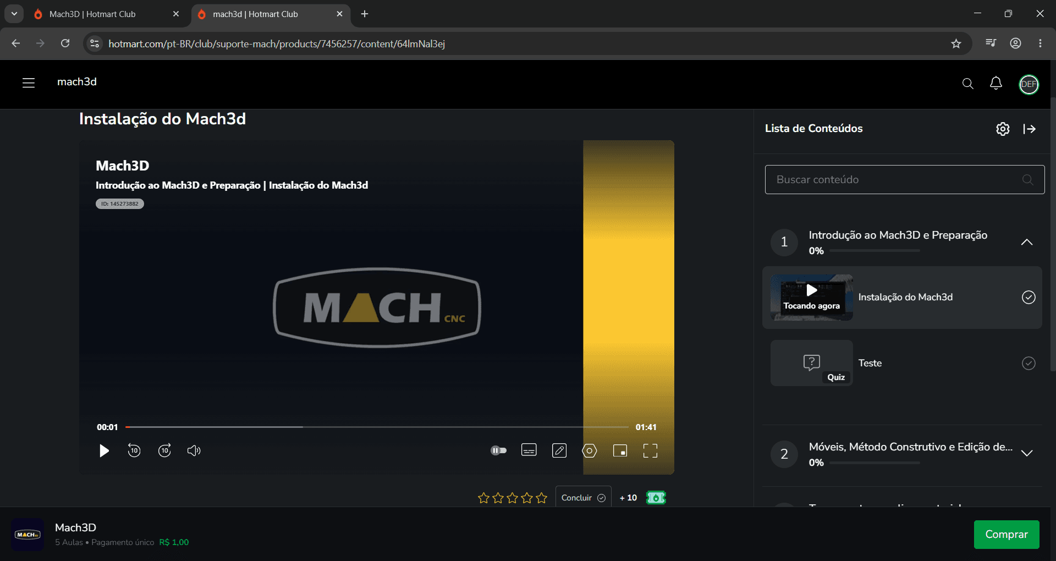Open a new browser tab
1056x561 pixels.
coord(365,14)
